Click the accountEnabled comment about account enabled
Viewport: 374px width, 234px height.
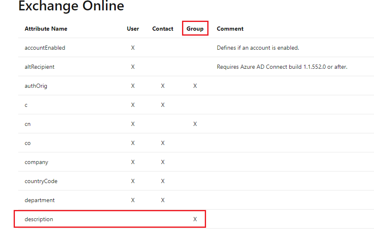click(x=258, y=48)
